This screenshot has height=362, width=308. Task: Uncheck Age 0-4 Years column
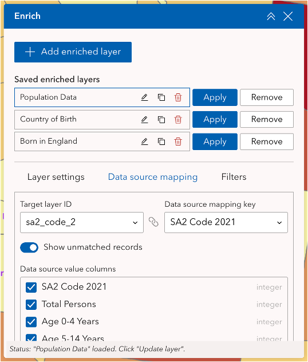point(31,322)
